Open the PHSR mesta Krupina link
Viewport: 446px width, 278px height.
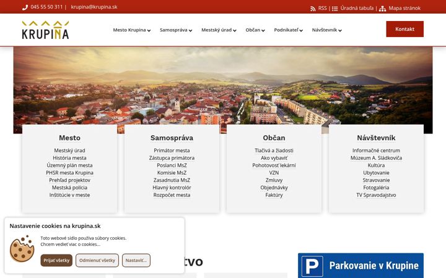coord(69,173)
